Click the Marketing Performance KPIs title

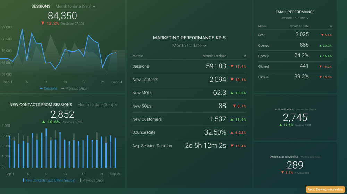(x=189, y=38)
